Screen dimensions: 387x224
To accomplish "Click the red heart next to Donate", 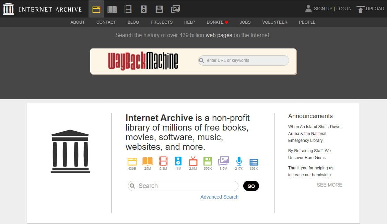I will (x=226, y=22).
